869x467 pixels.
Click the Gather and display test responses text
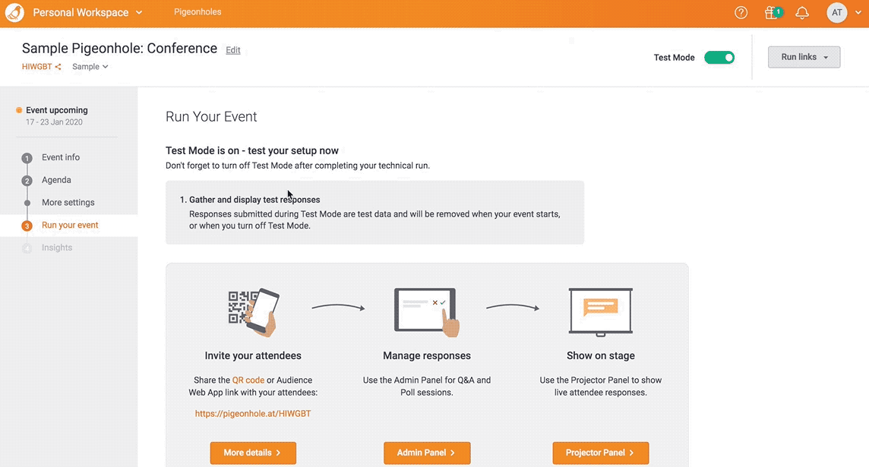tap(254, 200)
